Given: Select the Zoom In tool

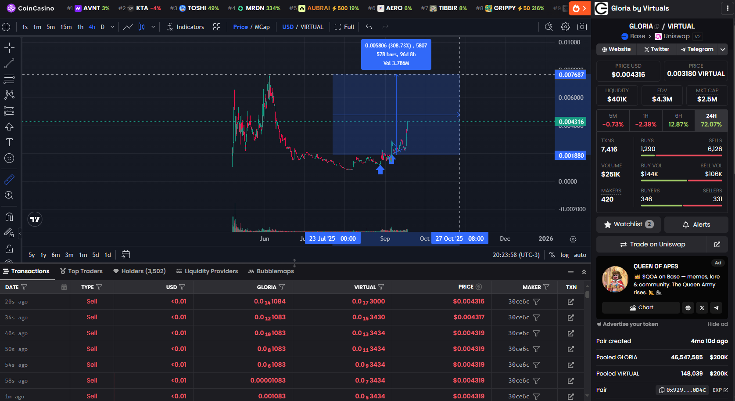Looking at the screenshot, I should (9, 195).
